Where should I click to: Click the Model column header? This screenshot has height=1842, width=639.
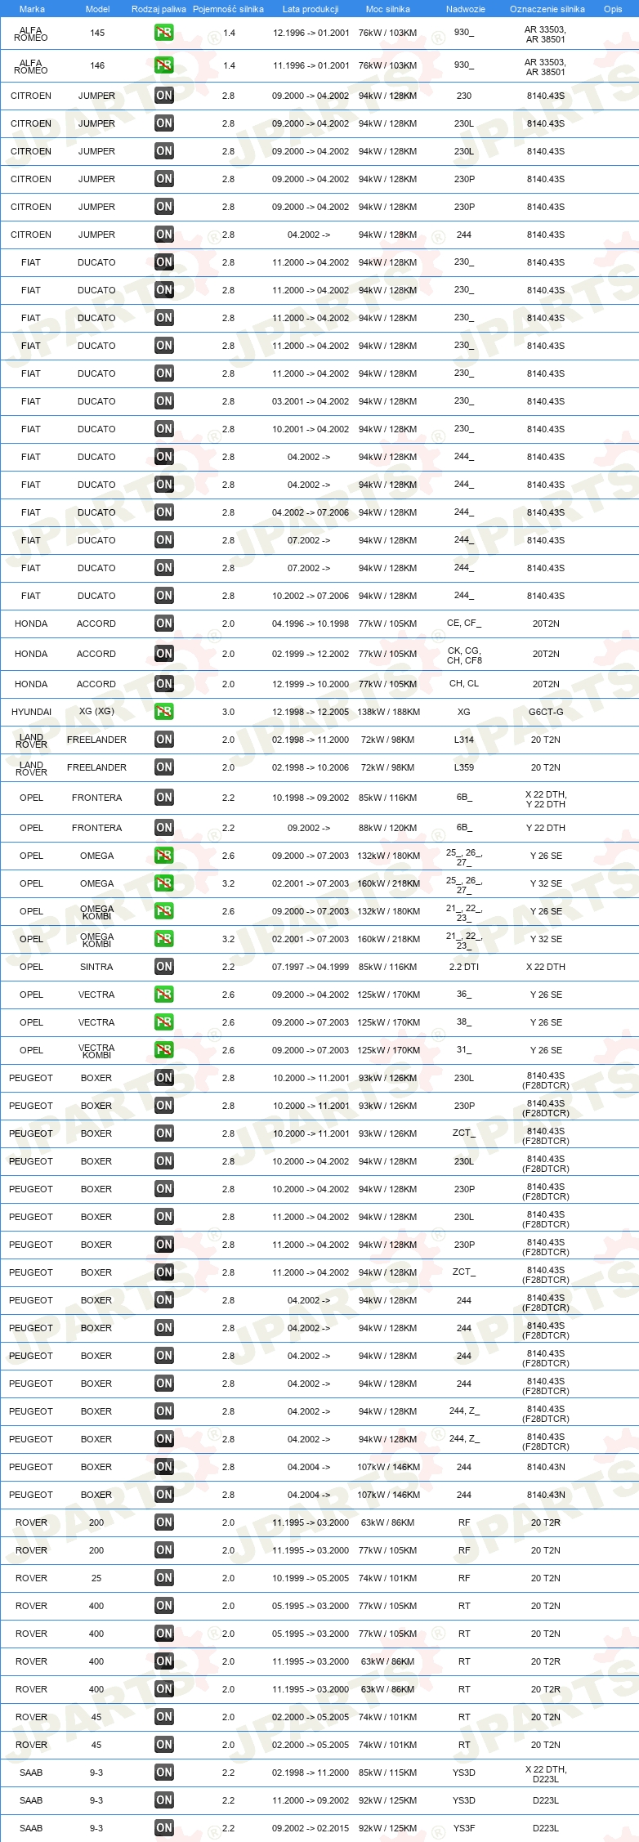tap(98, 9)
